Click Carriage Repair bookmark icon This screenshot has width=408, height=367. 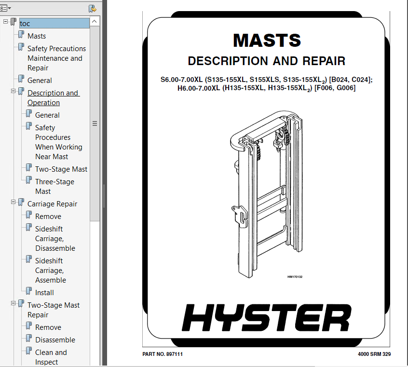21,203
